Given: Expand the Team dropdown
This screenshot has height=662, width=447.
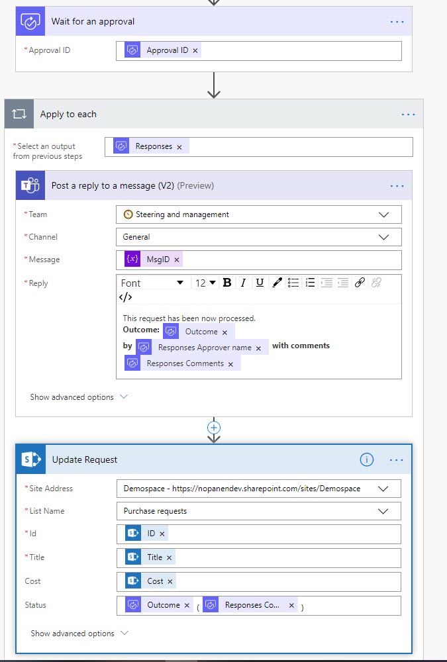Looking at the screenshot, I should pyautogui.click(x=383, y=214).
